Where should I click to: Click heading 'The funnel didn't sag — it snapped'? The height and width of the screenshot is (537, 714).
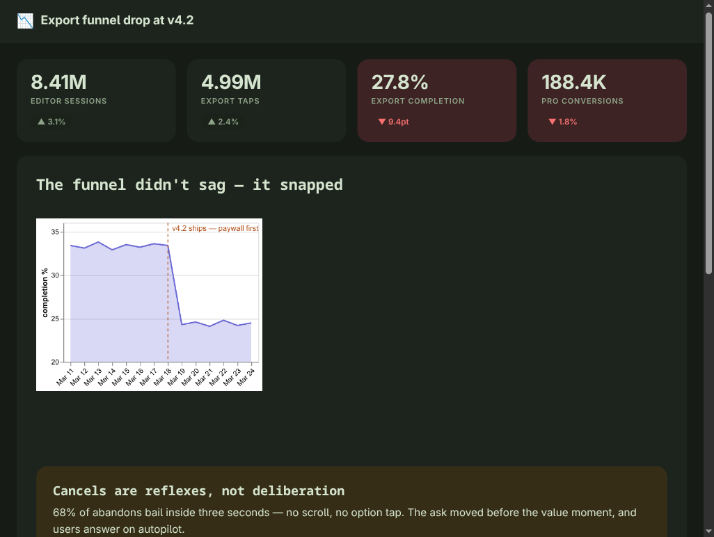pos(189,185)
